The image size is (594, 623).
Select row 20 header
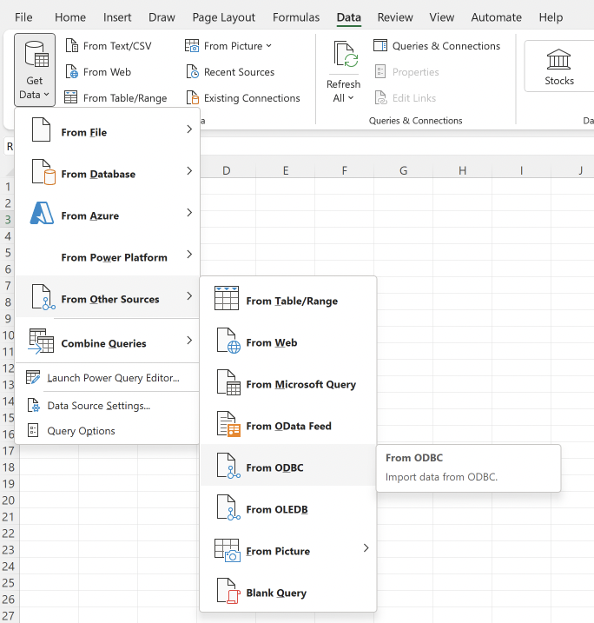click(x=9, y=500)
